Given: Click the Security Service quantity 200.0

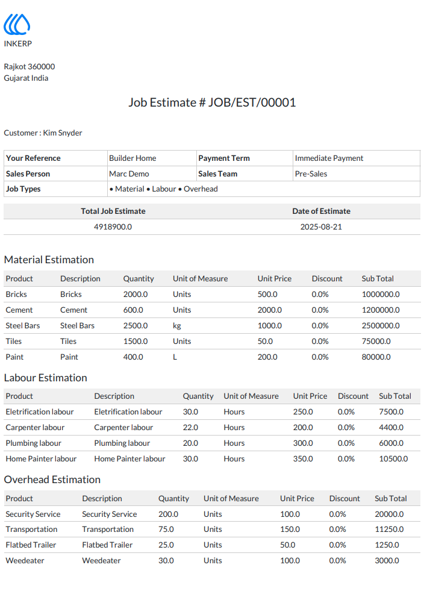Looking at the screenshot, I should (x=168, y=514).
